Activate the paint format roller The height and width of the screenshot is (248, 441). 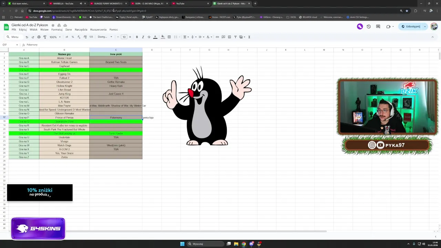45,37
